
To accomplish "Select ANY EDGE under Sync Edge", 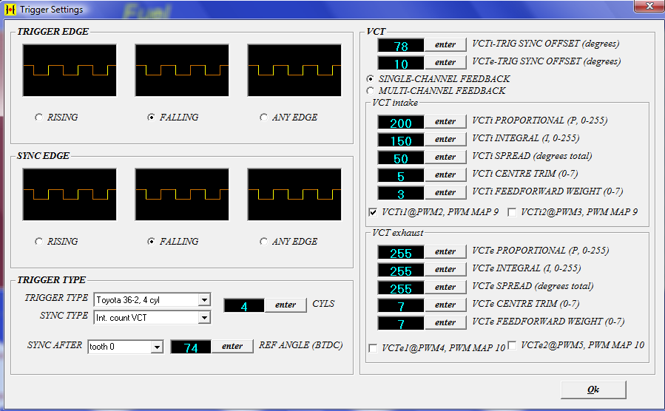I will pos(263,242).
